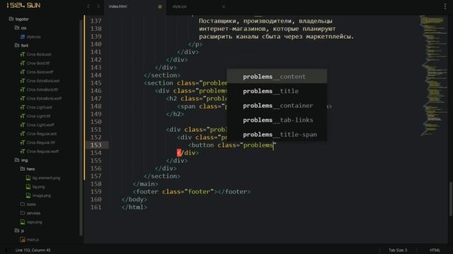The width and height of the screenshot is (453, 254).
Task: Click the closing </section> tag on line 157
Action: 162,176
